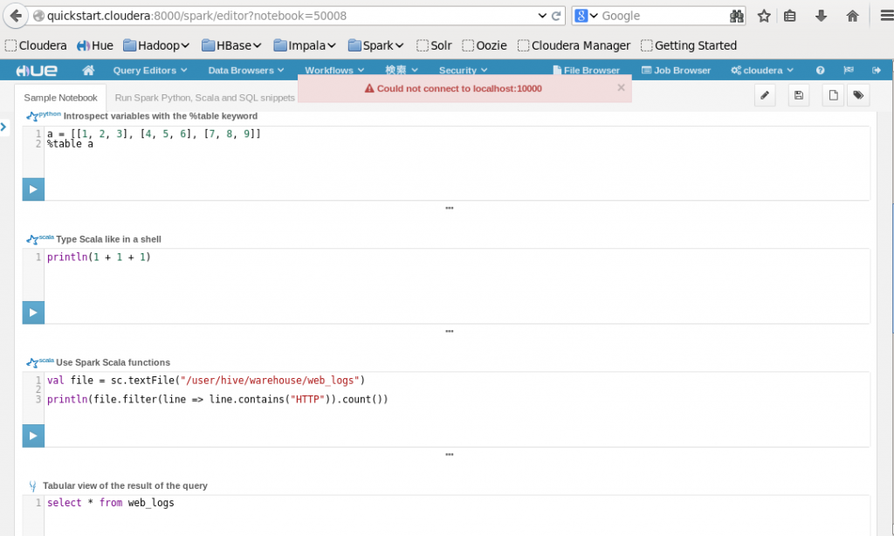Show the browser bookmarks list
The image size is (894, 536).
pyautogui.click(x=789, y=16)
